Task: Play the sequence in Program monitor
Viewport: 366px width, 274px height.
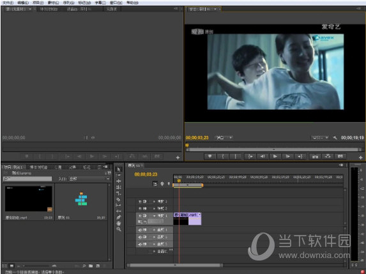Action: pyautogui.click(x=275, y=156)
